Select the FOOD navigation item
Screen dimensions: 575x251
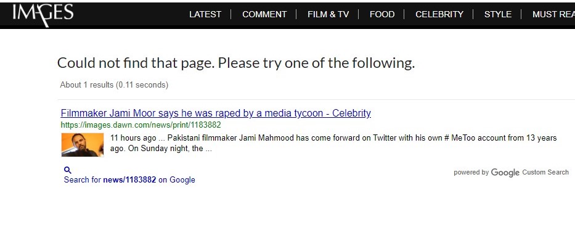point(382,14)
